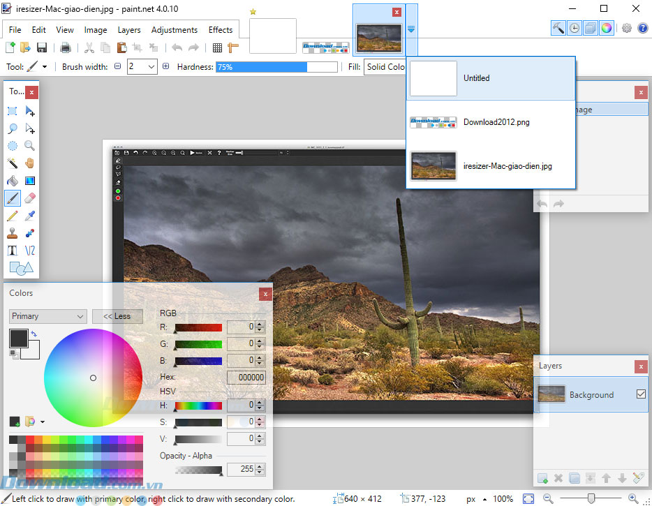
Task: Click the zoom slider in status bar
Action: [591, 498]
